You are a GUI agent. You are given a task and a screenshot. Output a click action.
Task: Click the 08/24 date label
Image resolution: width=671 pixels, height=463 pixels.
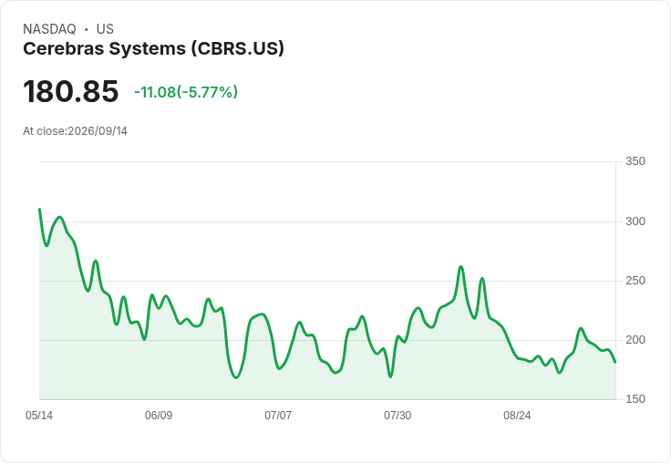click(517, 416)
